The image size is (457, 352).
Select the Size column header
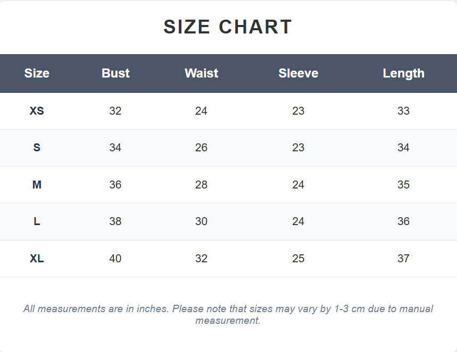click(37, 73)
